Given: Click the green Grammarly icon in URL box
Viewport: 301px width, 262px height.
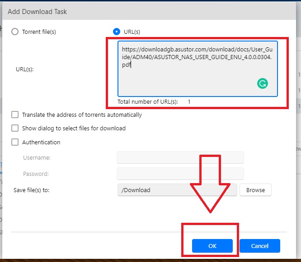Looking at the screenshot, I should (x=262, y=83).
